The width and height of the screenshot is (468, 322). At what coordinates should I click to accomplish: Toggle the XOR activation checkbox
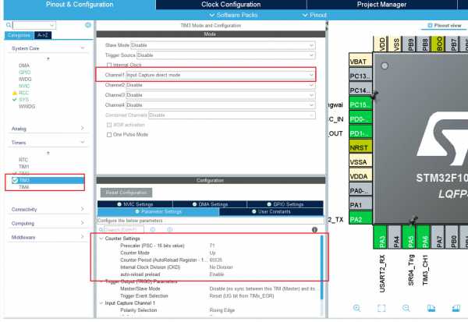point(109,125)
